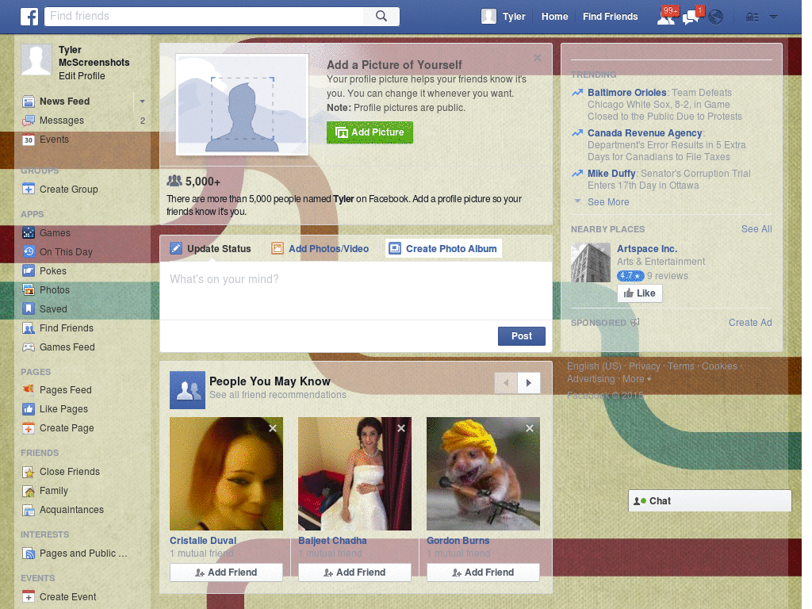Click See all friend recommendations link
Viewport: 812px width, 609px height.
(x=278, y=395)
